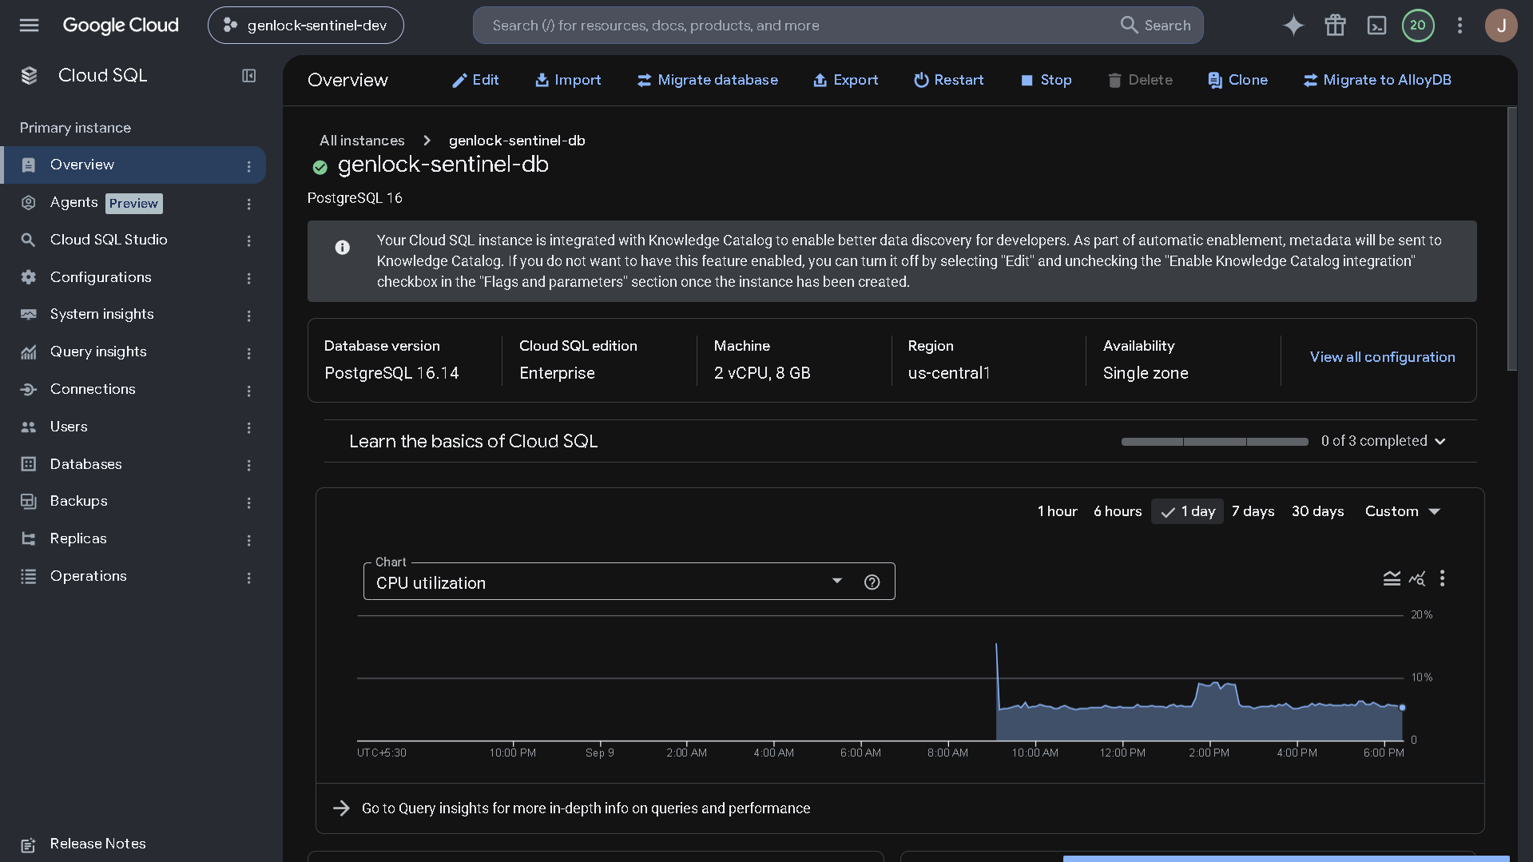Open the chart help question mark icon
Viewport: 1533px width, 862px height.
pyautogui.click(x=872, y=582)
